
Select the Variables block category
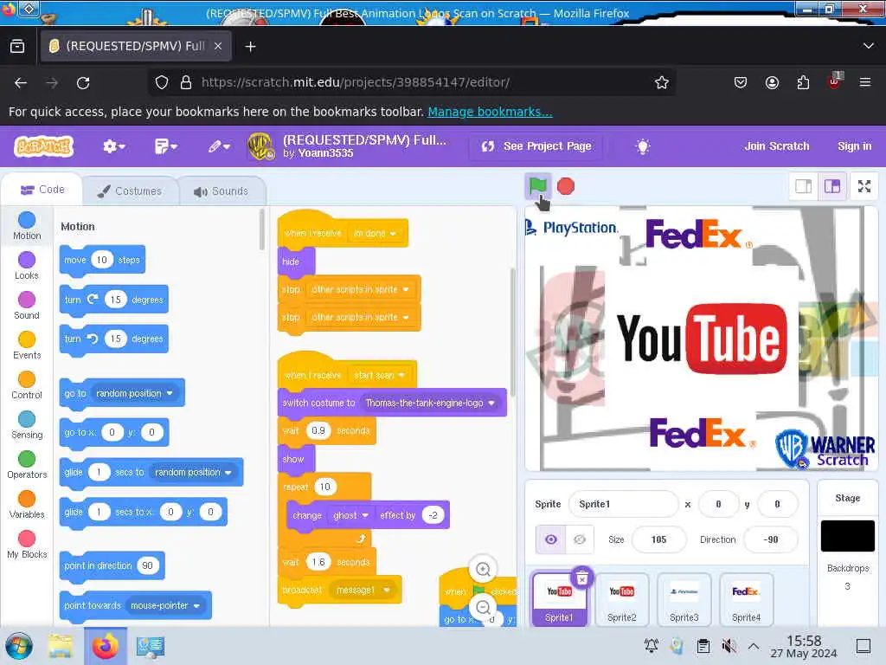pyautogui.click(x=27, y=505)
